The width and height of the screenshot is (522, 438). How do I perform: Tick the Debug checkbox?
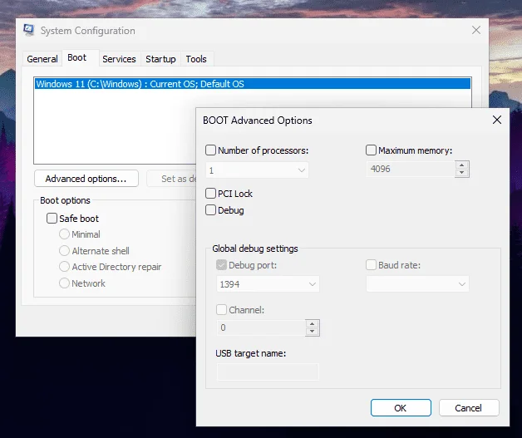point(211,210)
